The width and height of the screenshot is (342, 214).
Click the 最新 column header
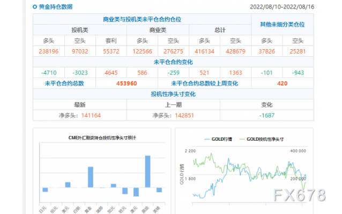pos(80,105)
